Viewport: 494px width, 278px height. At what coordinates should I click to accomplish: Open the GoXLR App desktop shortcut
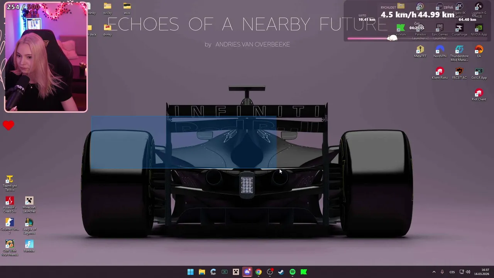tap(479, 73)
